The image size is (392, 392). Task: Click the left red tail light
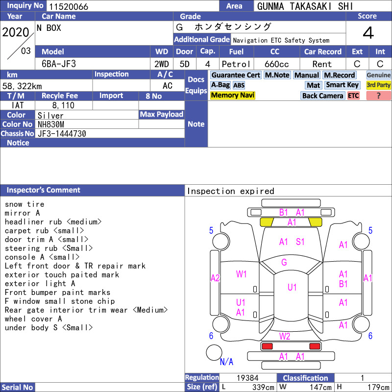tap(267, 346)
